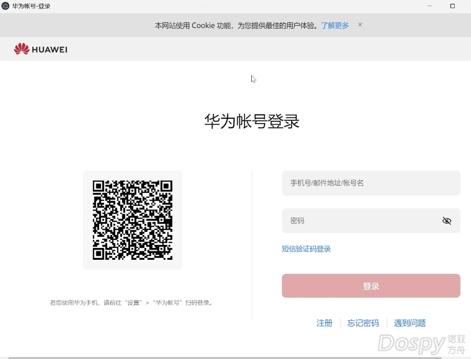Open the 了解更多 cookie link
This screenshot has width=471, height=359.
pos(335,25)
